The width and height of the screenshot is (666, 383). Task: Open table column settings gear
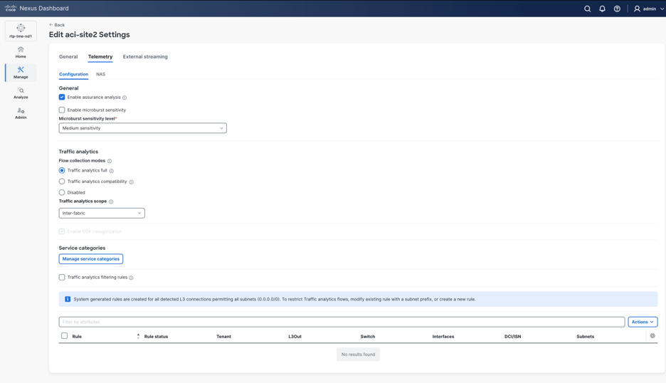[652, 336]
